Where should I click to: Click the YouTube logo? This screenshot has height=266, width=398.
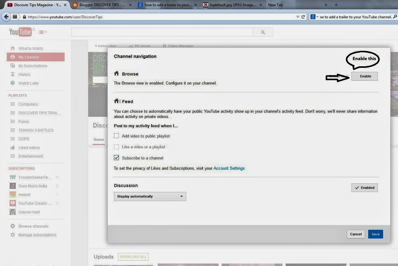(20, 32)
